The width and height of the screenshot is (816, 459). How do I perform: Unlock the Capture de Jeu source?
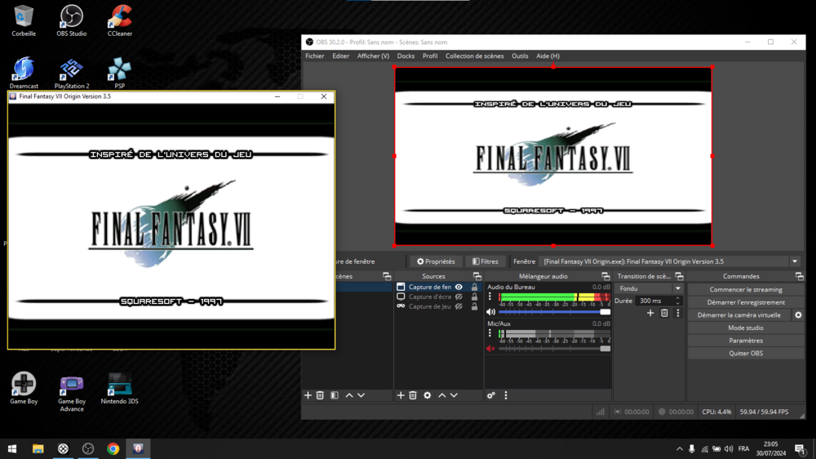[x=474, y=306]
